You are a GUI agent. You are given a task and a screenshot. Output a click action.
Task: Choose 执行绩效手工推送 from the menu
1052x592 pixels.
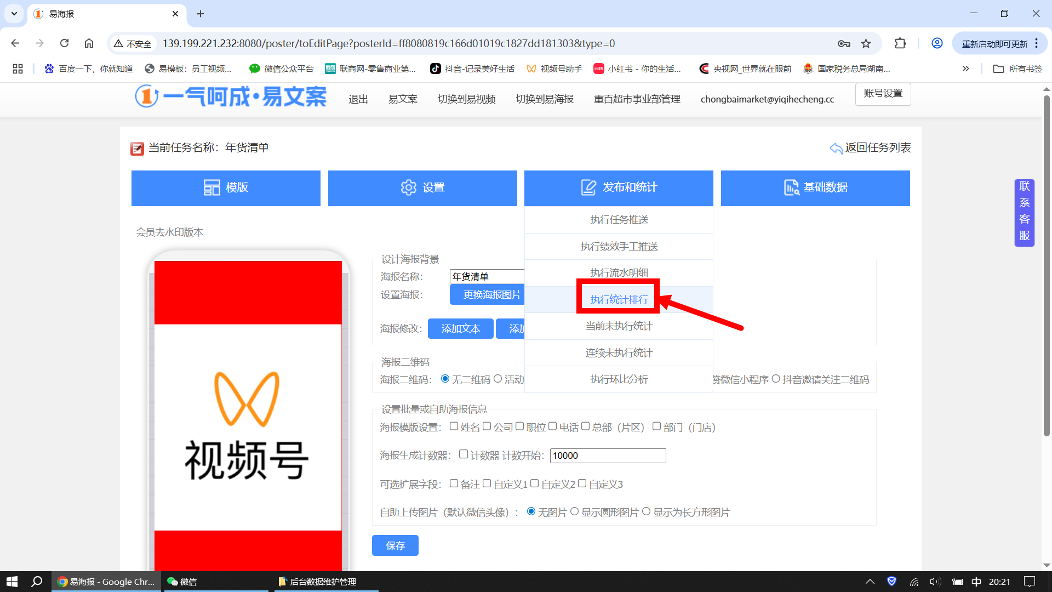tap(619, 247)
